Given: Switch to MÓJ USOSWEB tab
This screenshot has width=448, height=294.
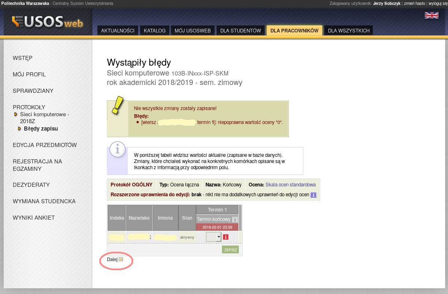Looking at the screenshot, I should 192,31.
